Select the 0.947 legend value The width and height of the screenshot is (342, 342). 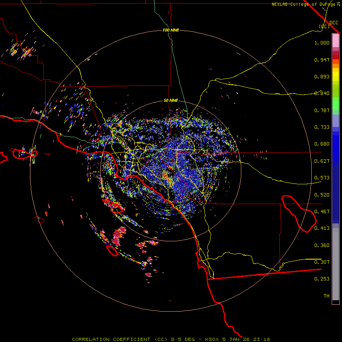322,60
